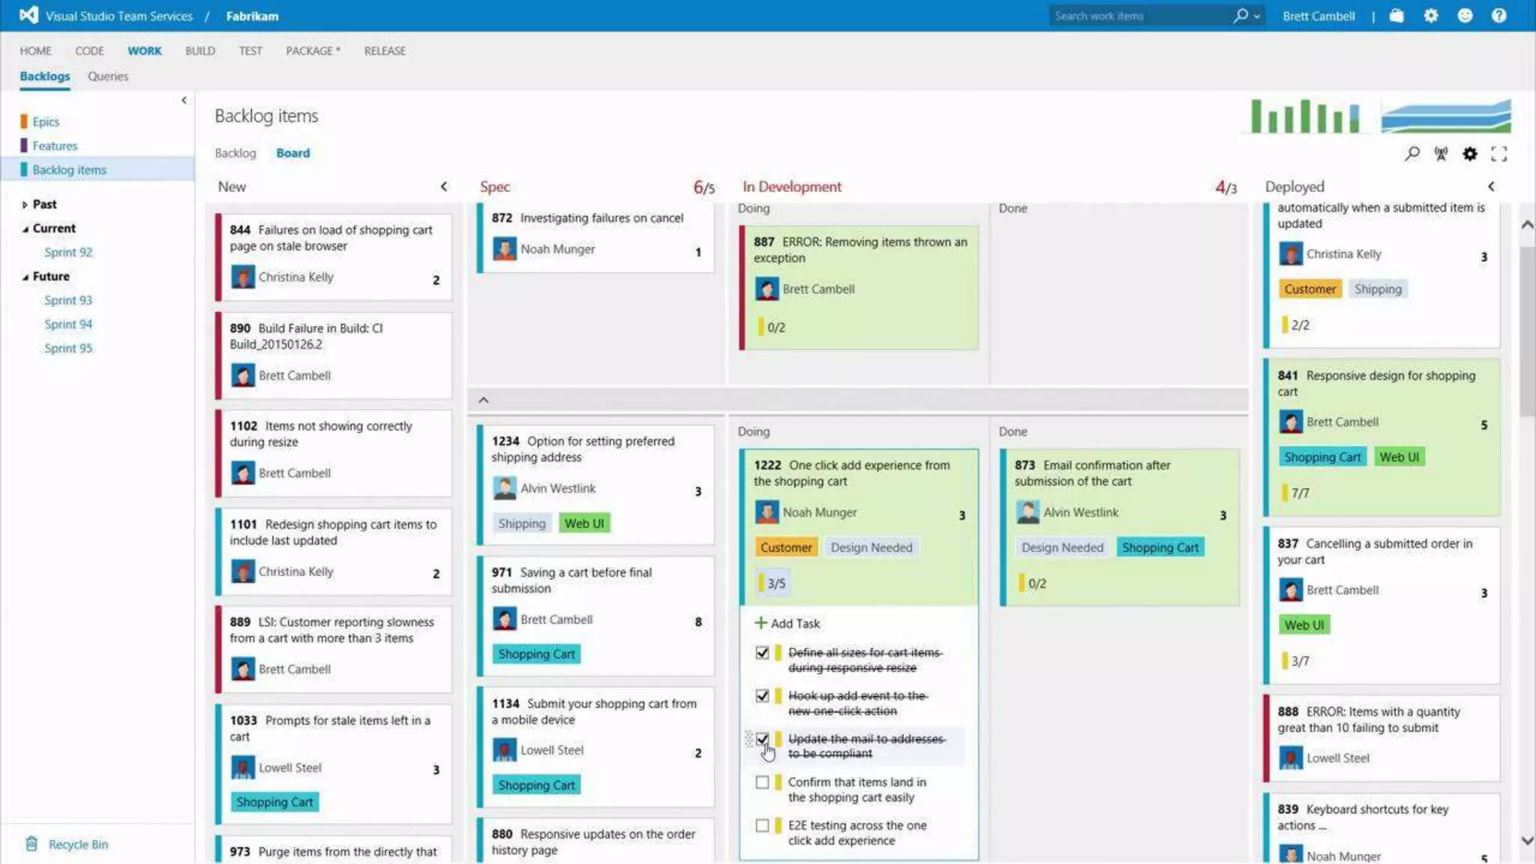The width and height of the screenshot is (1536, 864).
Task: Collapse the swimlane with the up chevron
Action: [484, 400]
